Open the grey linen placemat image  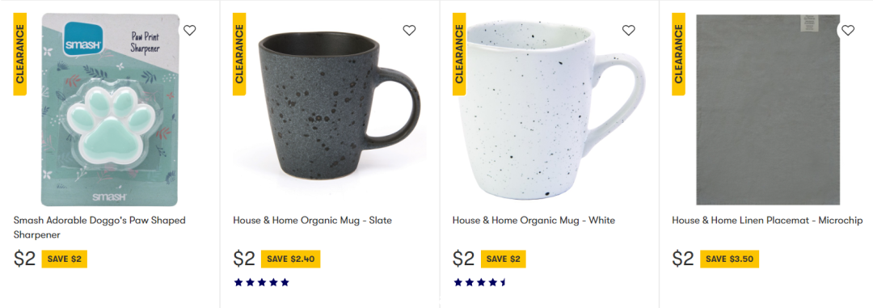click(769, 110)
